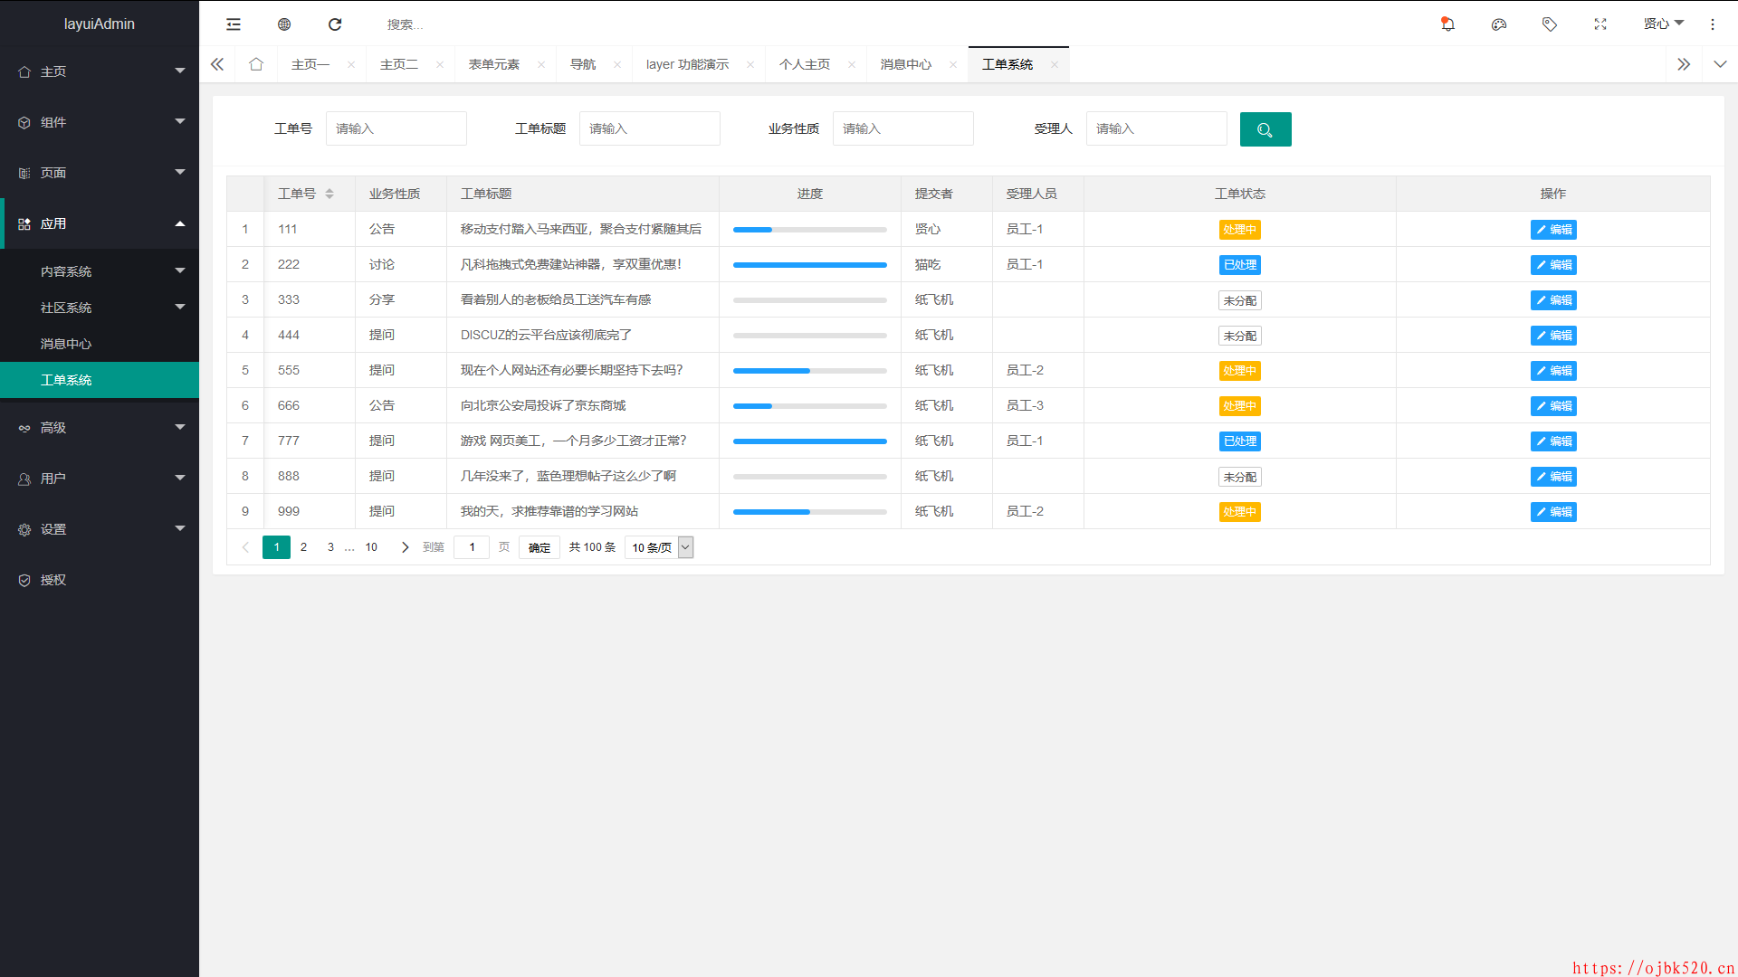Open the 10 条/页 page size dropdown

tap(659, 547)
